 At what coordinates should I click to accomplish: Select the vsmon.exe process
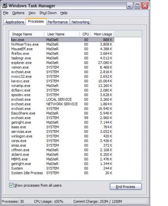tap(62, 68)
